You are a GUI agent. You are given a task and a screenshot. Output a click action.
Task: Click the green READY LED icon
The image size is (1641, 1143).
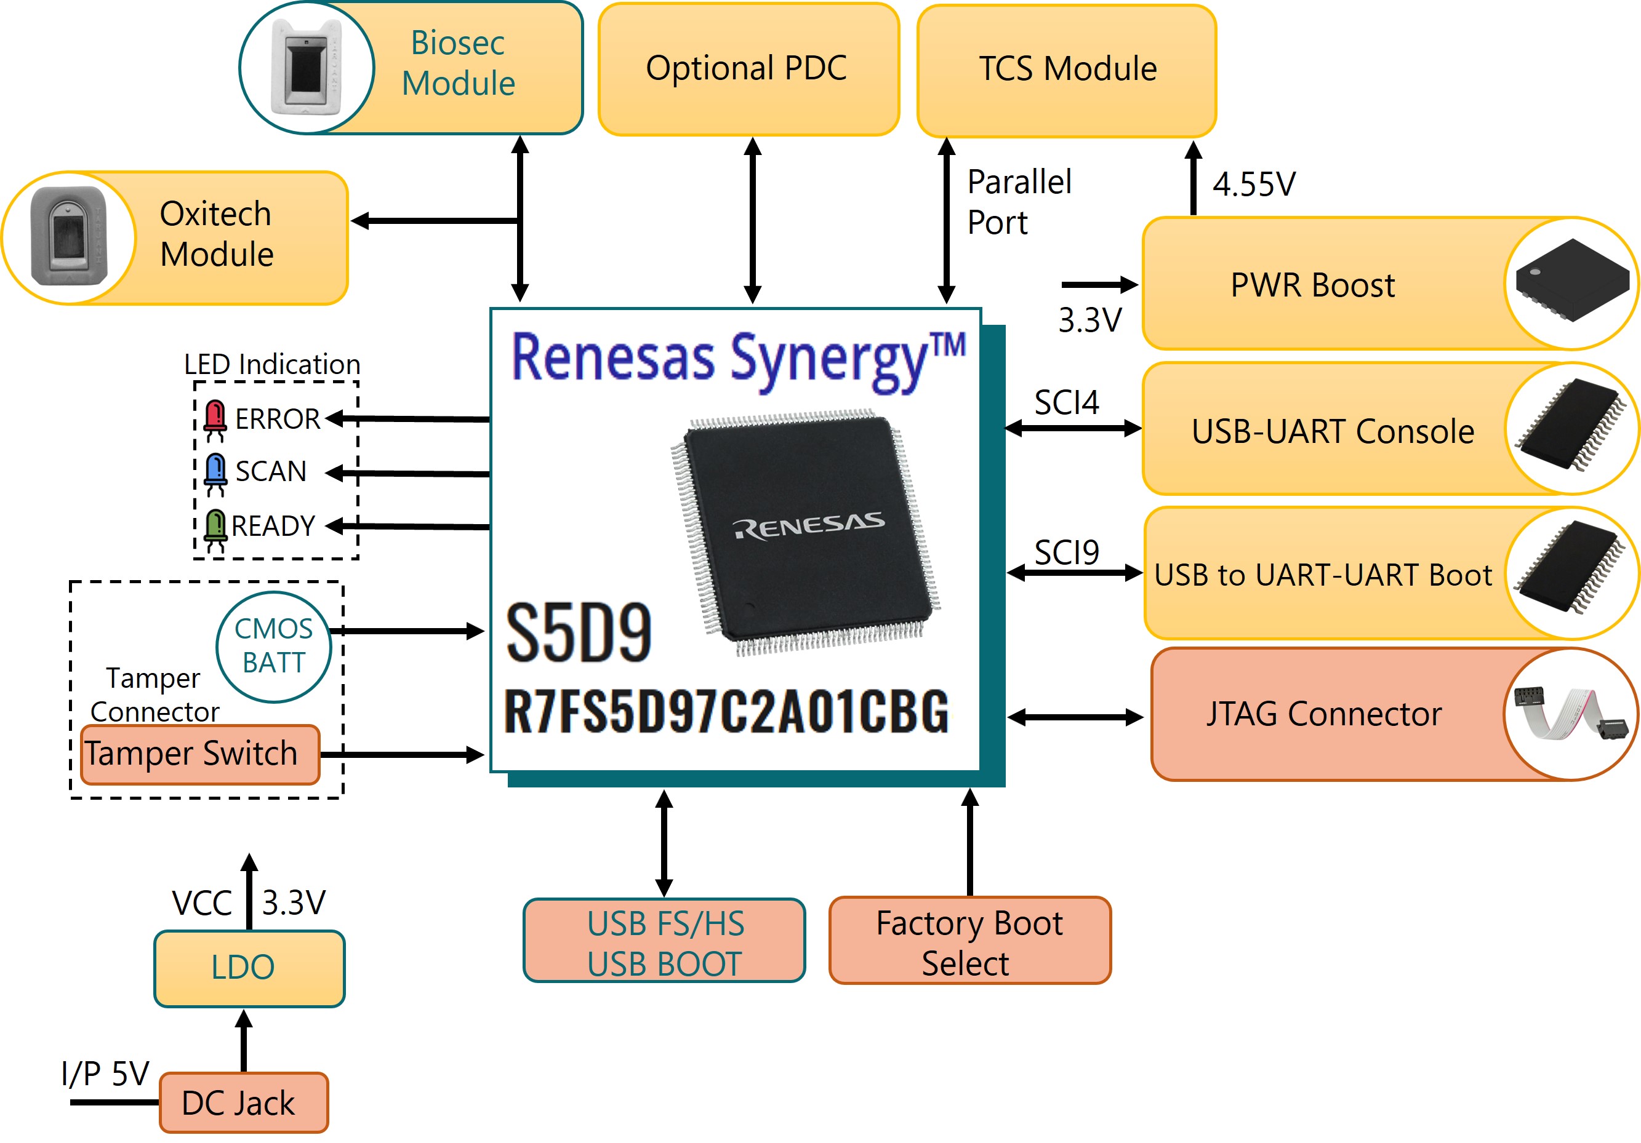click(x=215, y=530)
